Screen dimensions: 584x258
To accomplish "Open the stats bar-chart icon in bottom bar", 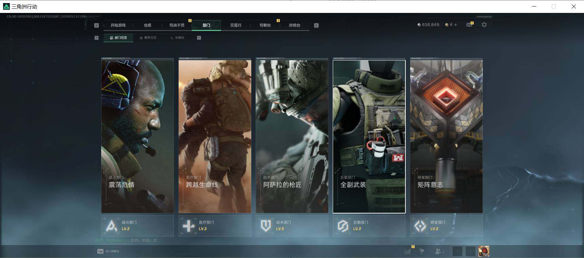I will [408, 251].
